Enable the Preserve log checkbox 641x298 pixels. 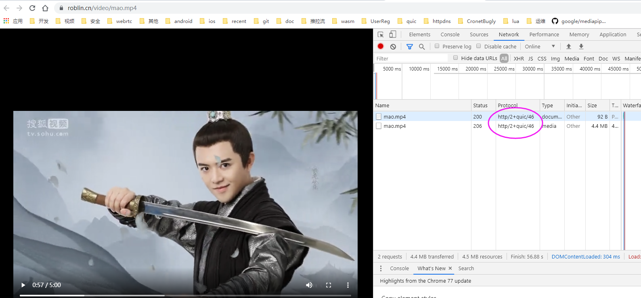click(x=437, y=46)
